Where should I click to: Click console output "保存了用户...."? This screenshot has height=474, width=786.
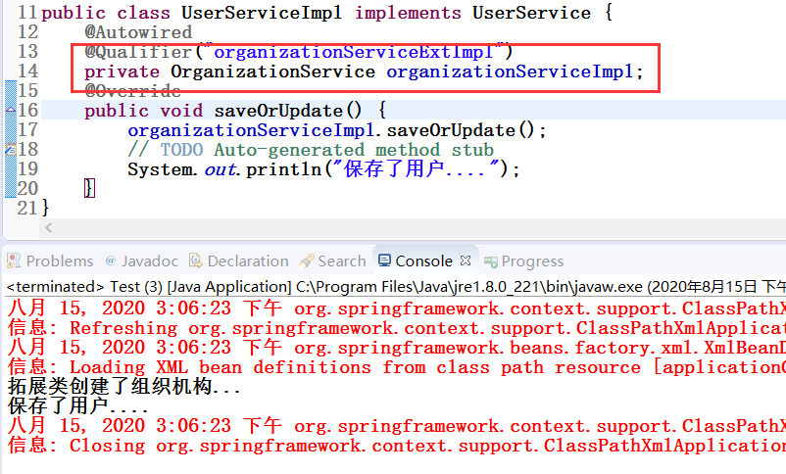click(77, 405)
